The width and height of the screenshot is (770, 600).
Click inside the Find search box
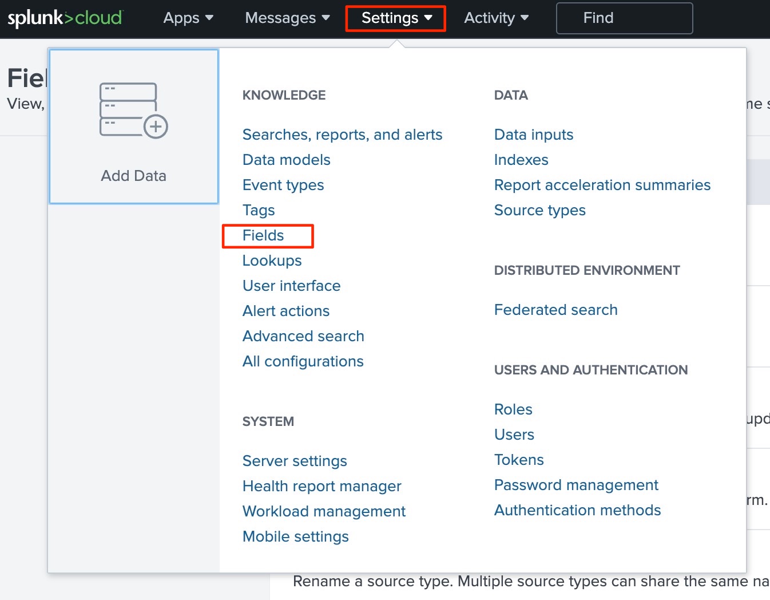coord(624,18)
